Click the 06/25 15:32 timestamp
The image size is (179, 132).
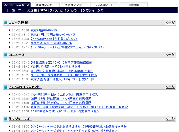click(21, 127)
